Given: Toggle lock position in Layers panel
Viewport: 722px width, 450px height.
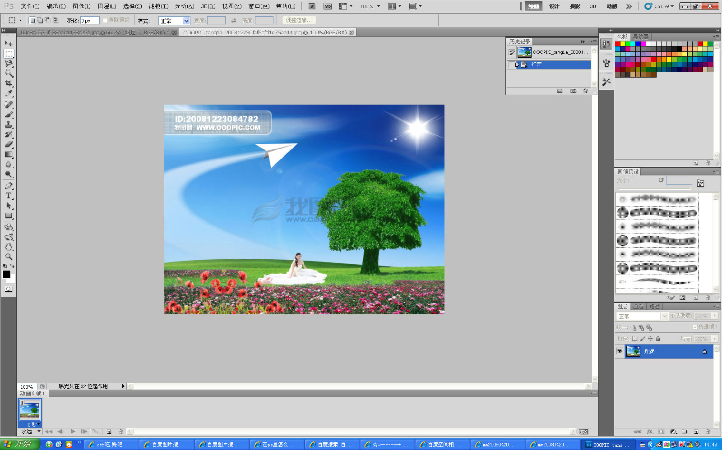Looking at the screenshot, I should pos(650,339).
